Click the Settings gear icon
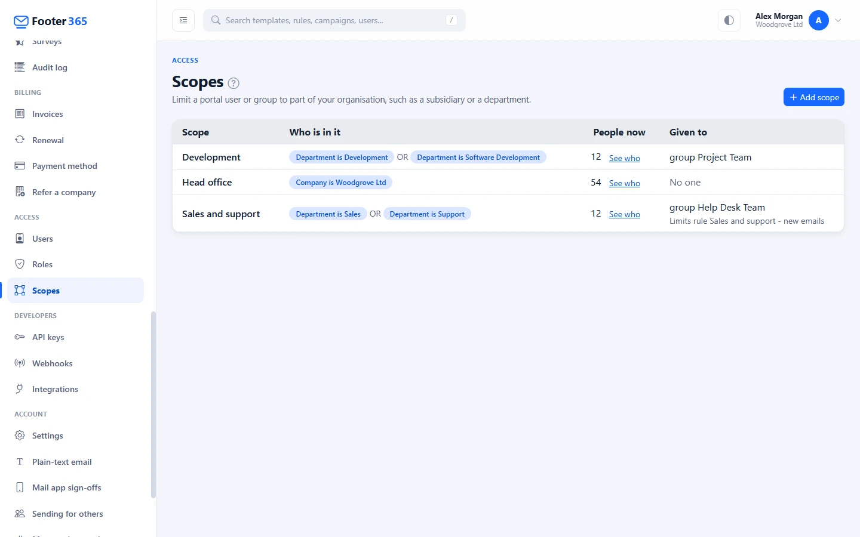 tap(20, 435)
